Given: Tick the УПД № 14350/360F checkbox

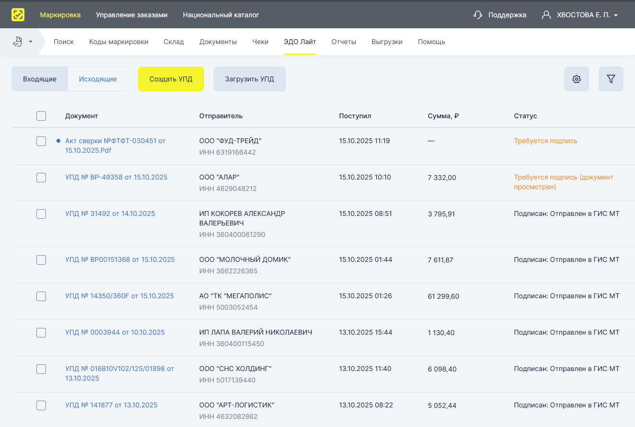Looking at the screenshot, I should point(41,296).
